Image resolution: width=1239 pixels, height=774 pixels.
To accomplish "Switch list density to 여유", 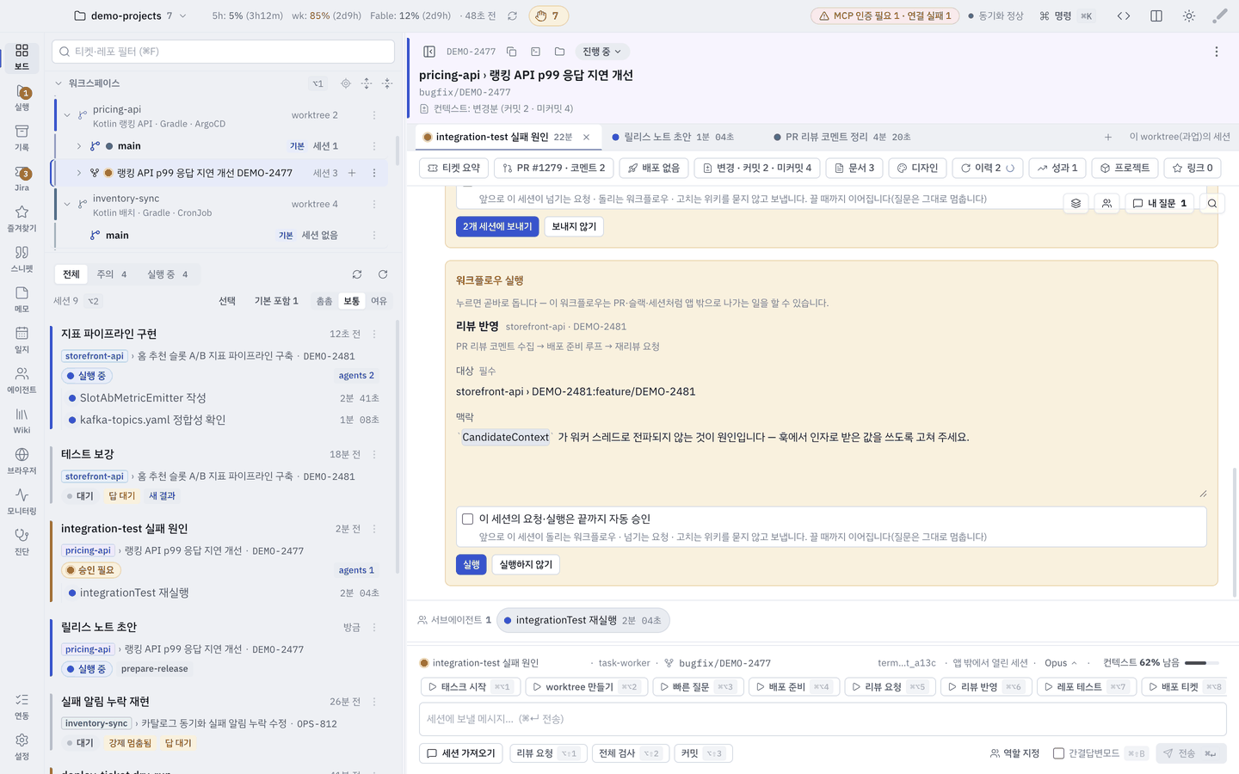I will (379, 301).
